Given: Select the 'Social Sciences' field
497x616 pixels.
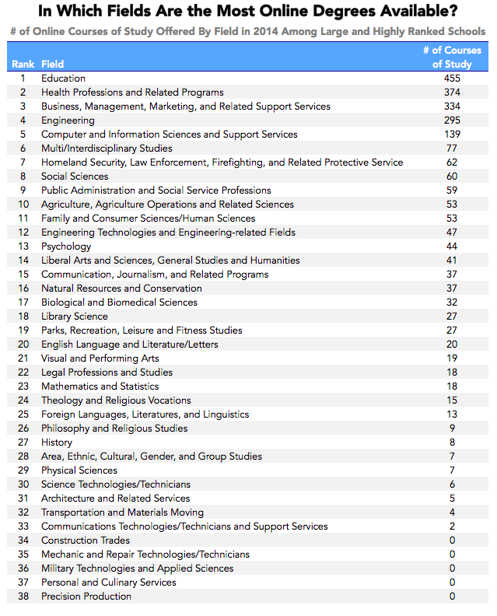Looking at the screenshot, I should point(75,177).
